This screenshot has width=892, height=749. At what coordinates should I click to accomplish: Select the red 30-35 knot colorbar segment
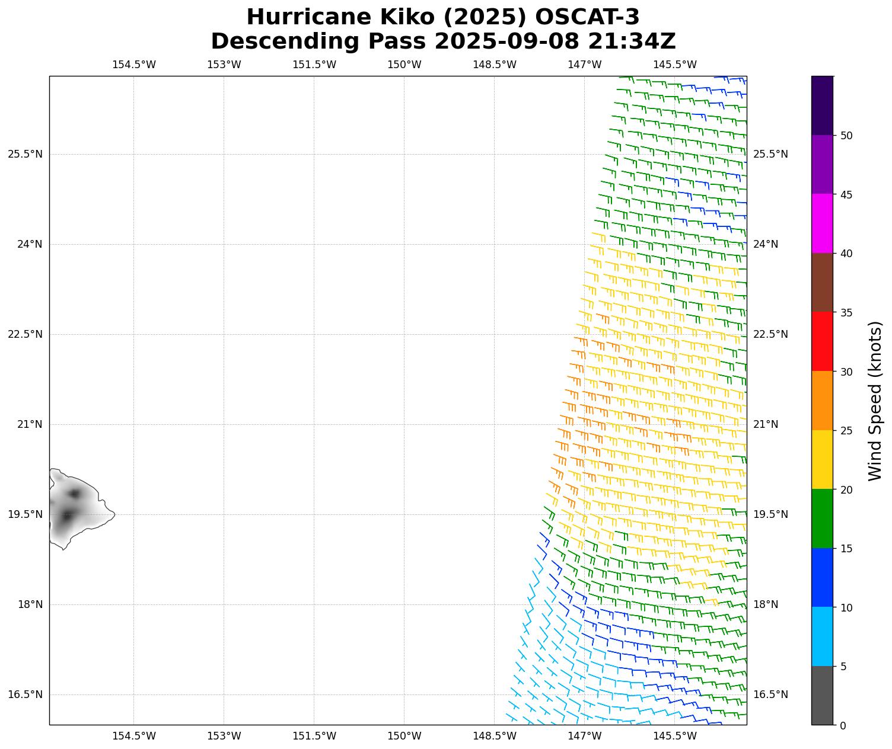click(822, 341)
